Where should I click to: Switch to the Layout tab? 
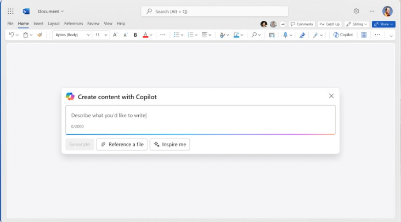(54, 24)
